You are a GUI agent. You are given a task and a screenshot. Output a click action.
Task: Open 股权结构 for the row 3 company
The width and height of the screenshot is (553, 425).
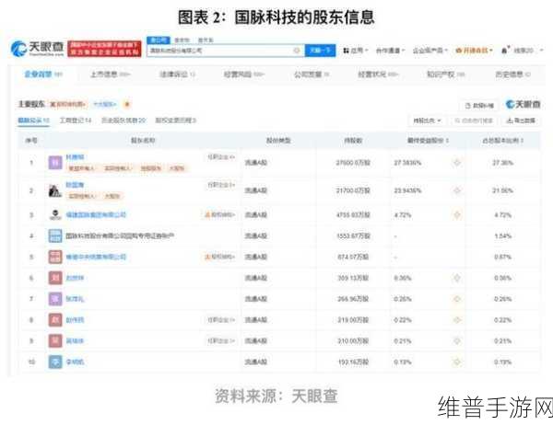(220, 214)
